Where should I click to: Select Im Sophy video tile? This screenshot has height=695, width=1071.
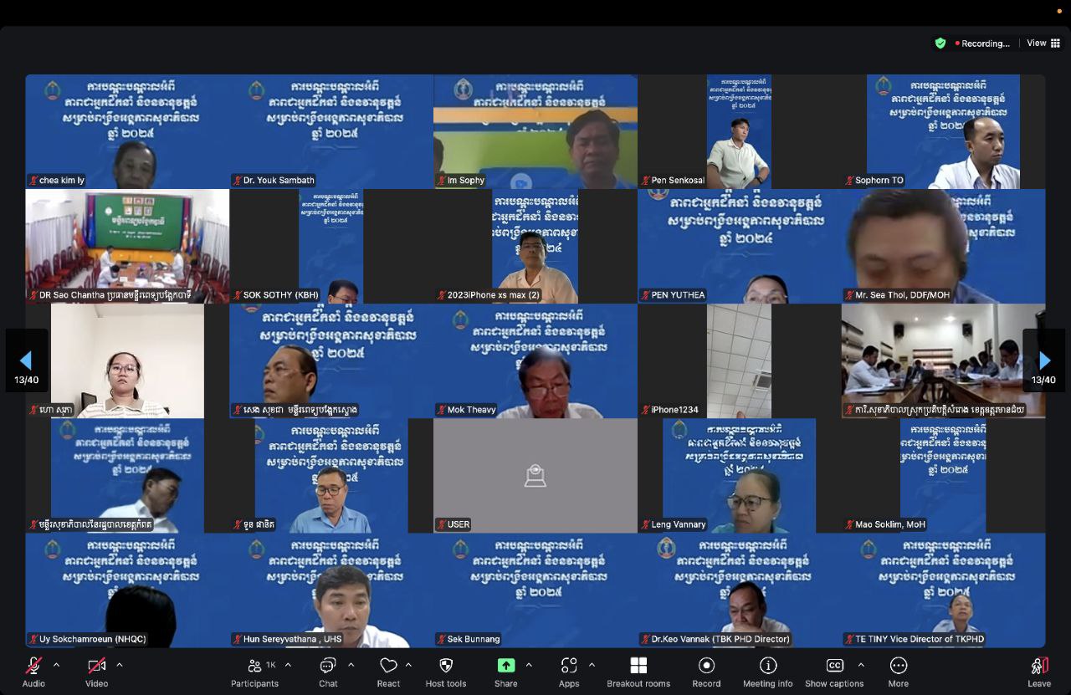[535, 131]
